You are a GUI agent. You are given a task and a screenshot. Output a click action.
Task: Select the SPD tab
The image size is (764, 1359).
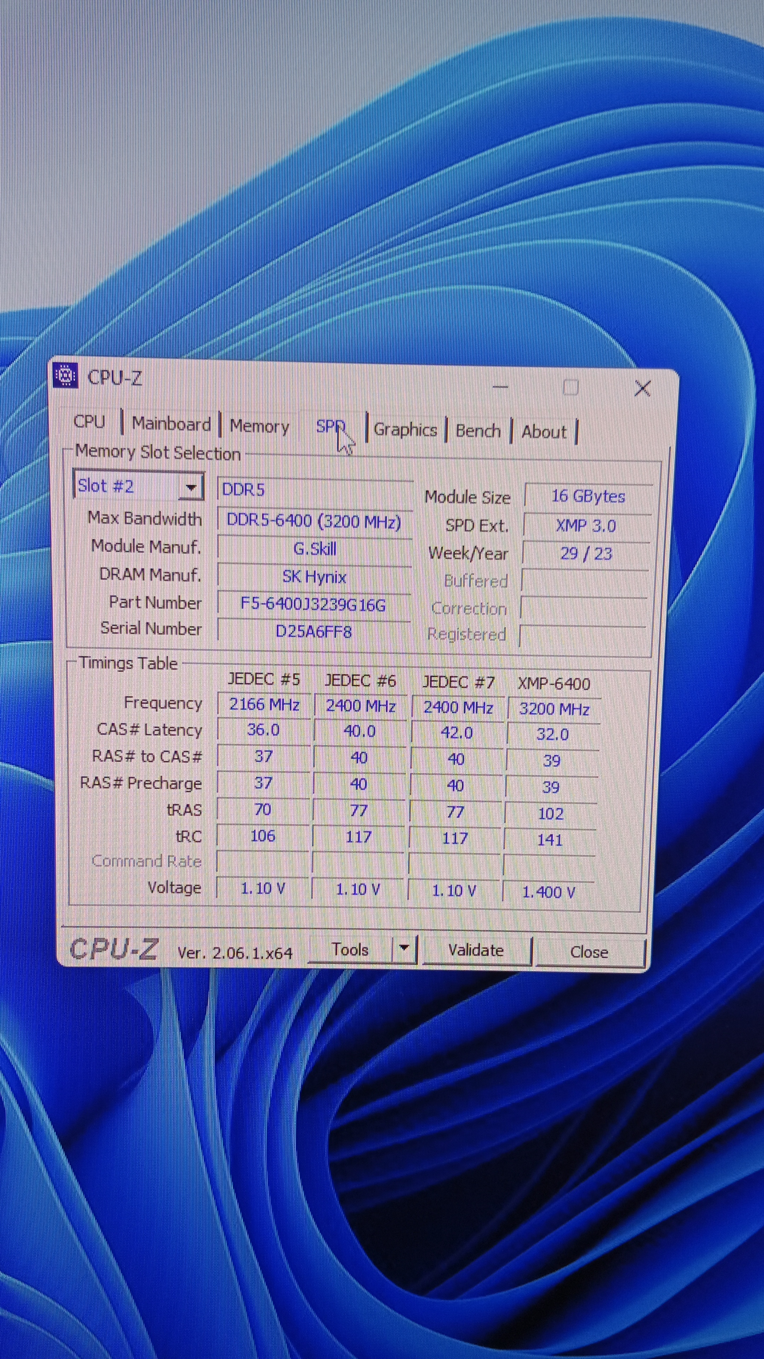pyautogui.click(x=331, y=426)
